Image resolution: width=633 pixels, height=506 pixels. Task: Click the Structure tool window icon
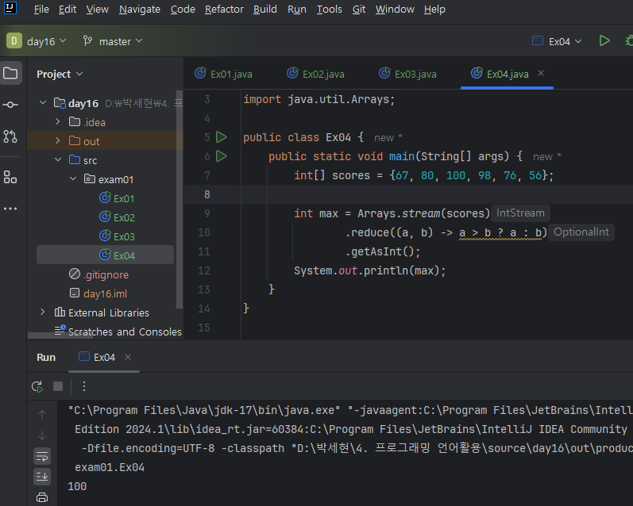(10, 176)
